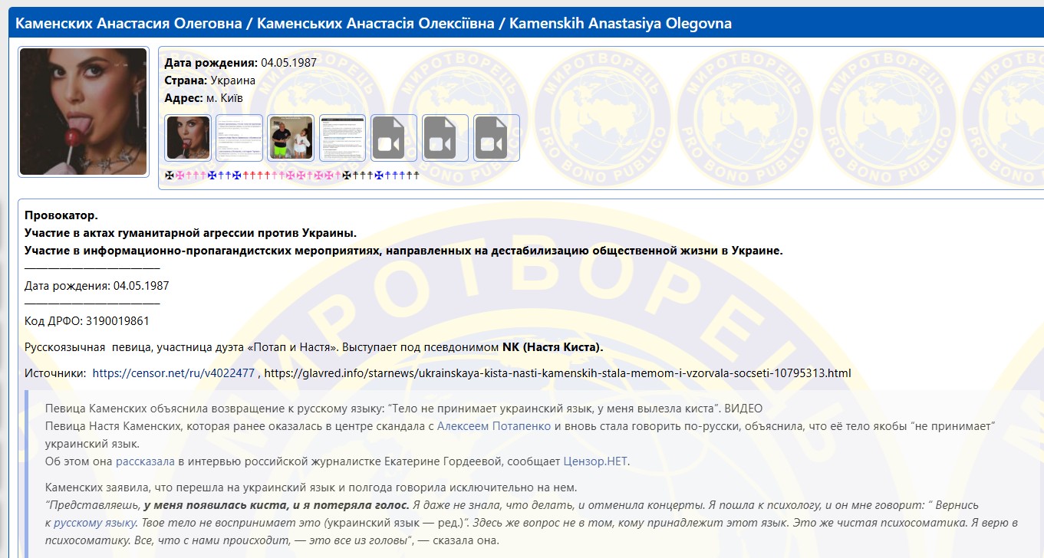Viewport: 1044px width, 558px height.
Task: Open the 'Цензор.НЕТ' link
Action: tap(595, 461)
